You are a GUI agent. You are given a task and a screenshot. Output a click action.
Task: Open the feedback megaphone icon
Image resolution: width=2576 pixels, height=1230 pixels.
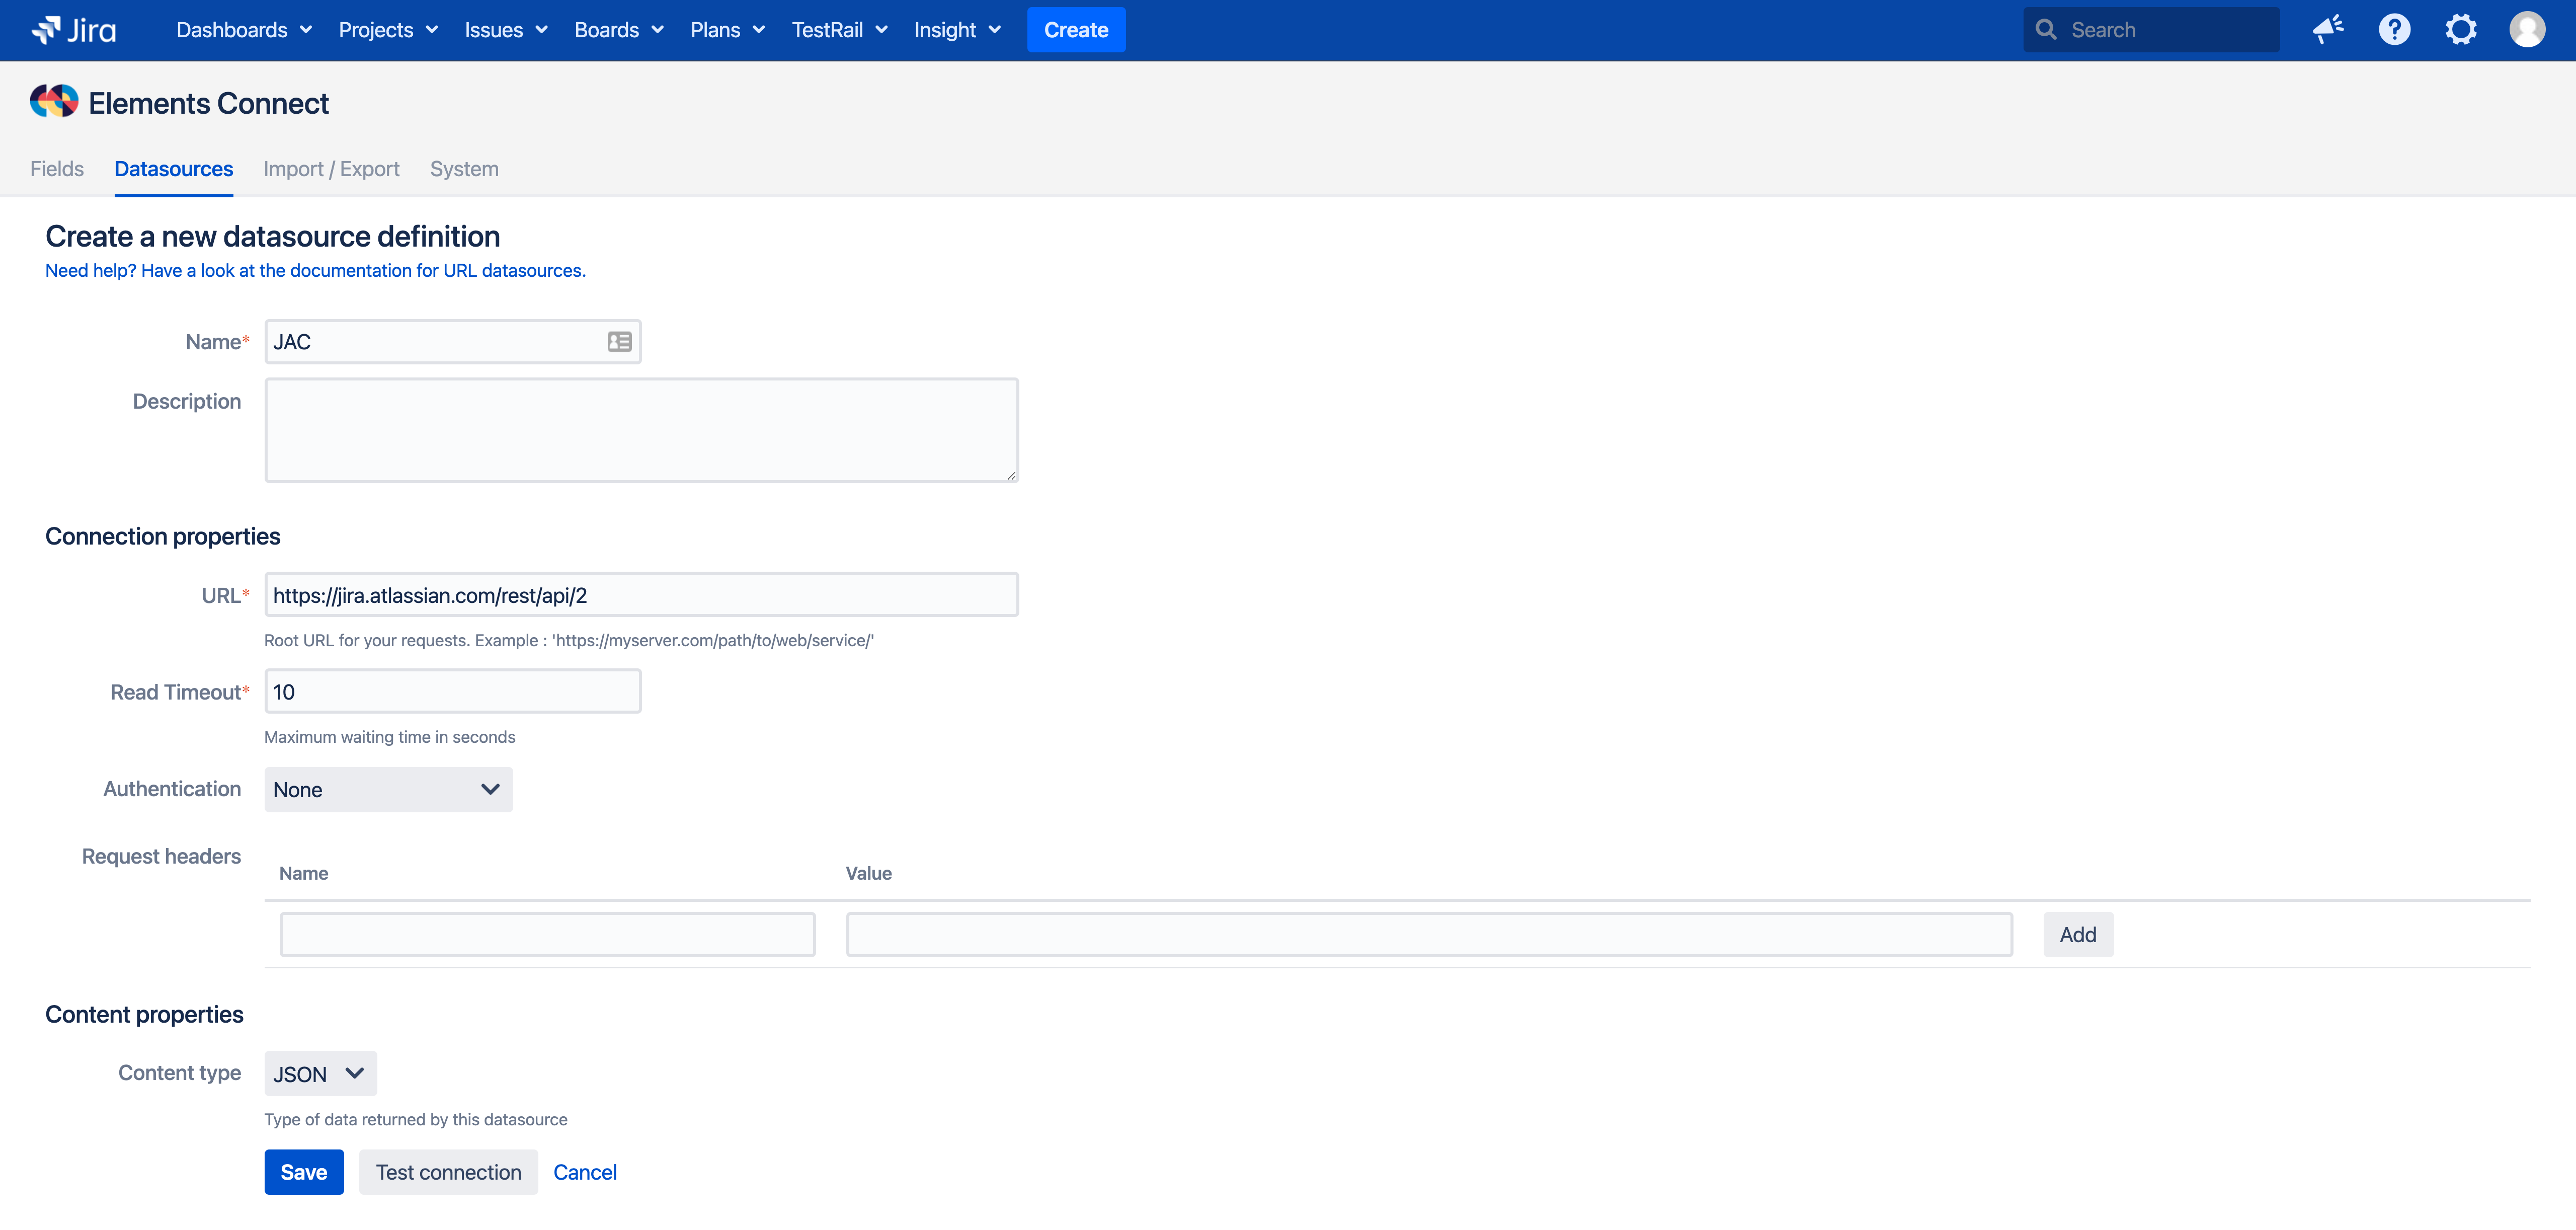(2328, 30)
